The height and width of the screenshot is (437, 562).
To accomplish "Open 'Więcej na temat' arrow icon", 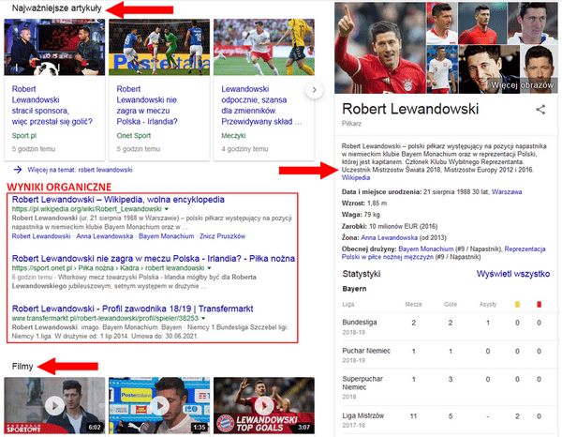I will [x=18, y=170].
